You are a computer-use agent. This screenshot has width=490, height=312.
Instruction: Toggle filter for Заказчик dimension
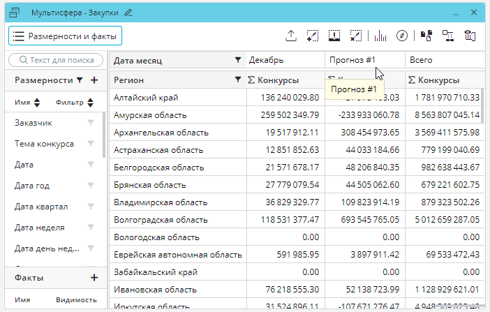coord(90,123)
